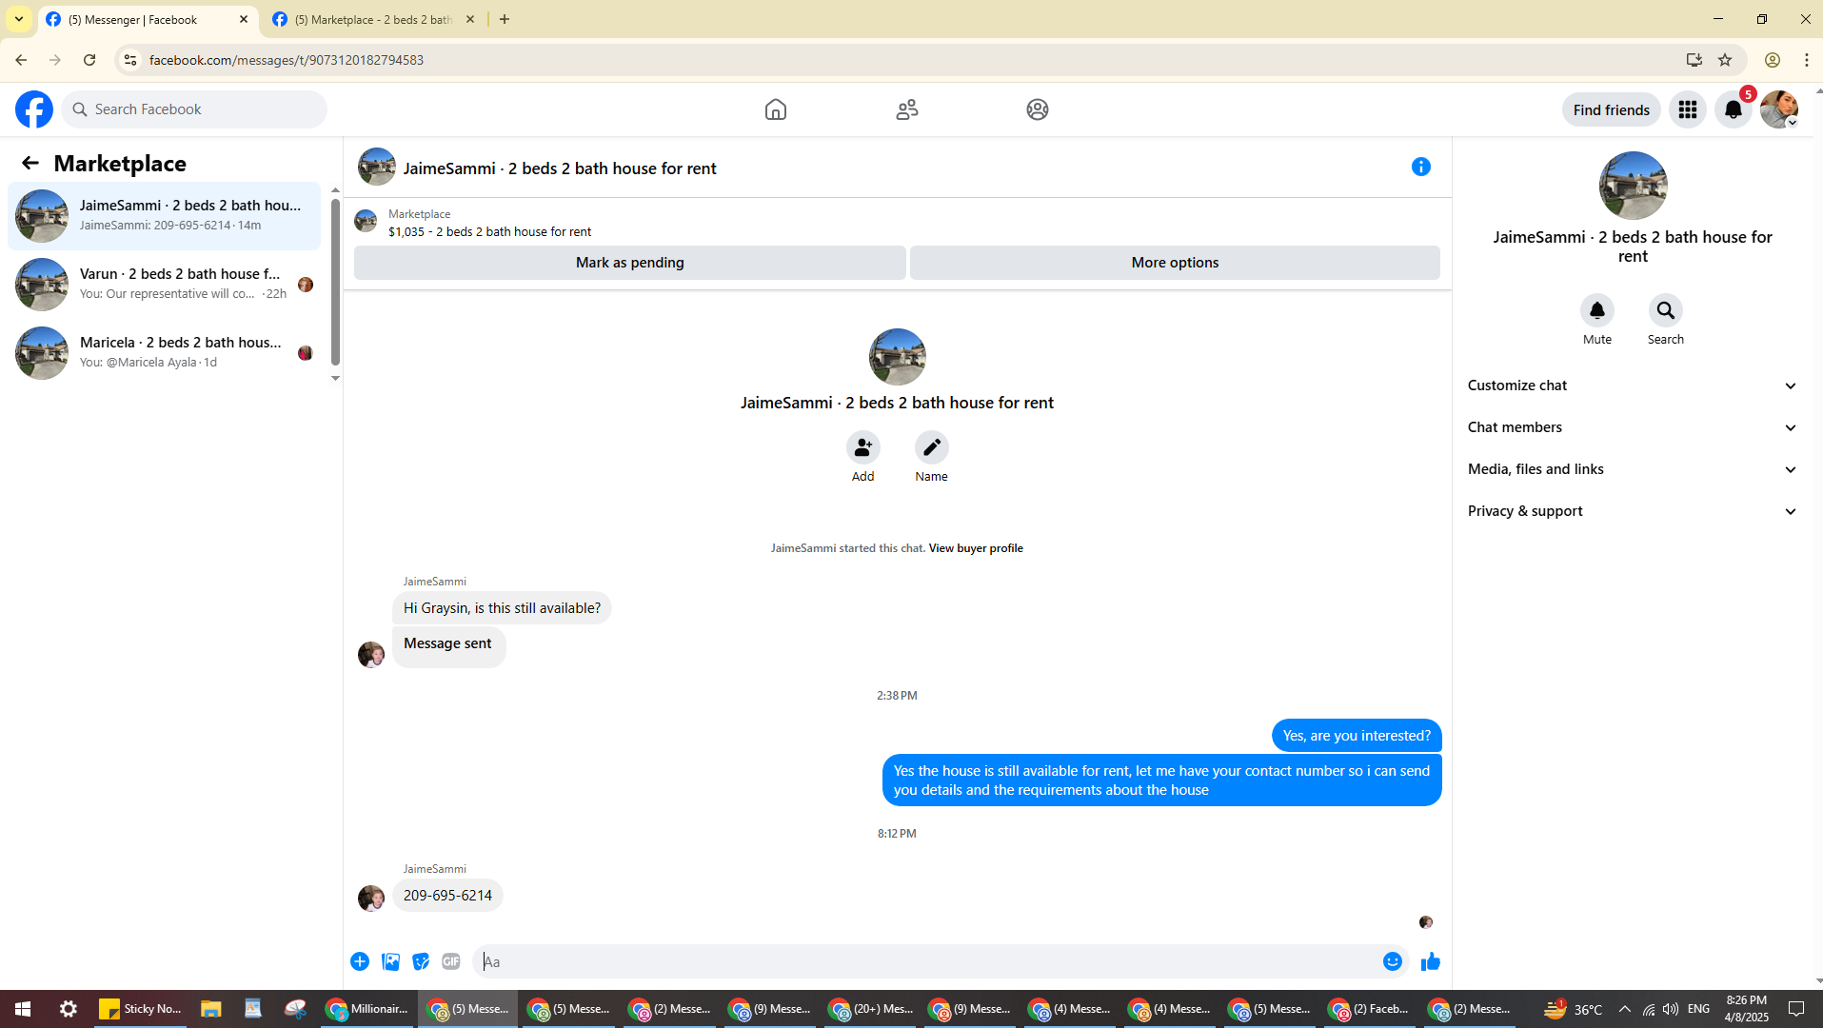Click the Facebook logo

[34, 109]
